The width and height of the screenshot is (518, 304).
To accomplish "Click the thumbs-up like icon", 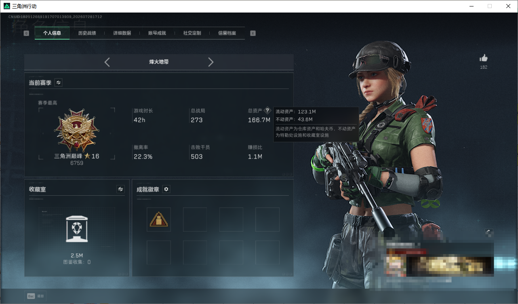I will click(x=483, y=58).
